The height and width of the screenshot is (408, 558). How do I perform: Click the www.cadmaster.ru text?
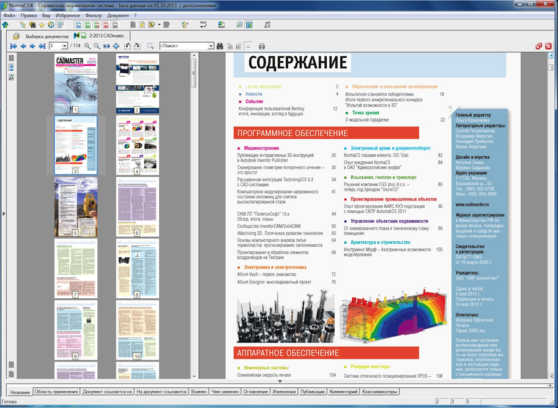(x=472, y=205)
